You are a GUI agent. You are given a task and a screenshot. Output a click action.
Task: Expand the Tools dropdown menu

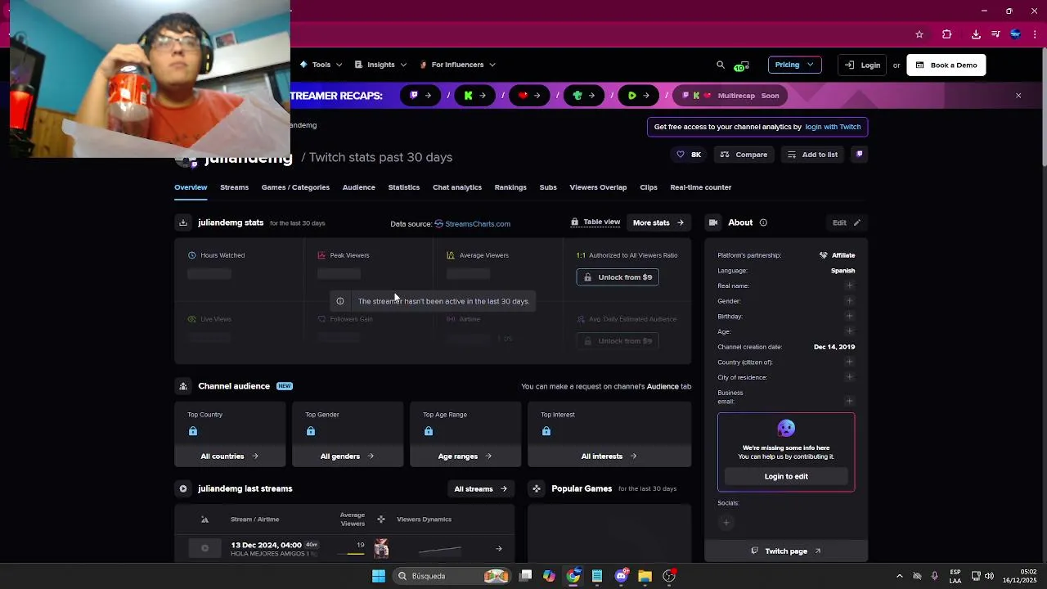click(x=321, y=65)
